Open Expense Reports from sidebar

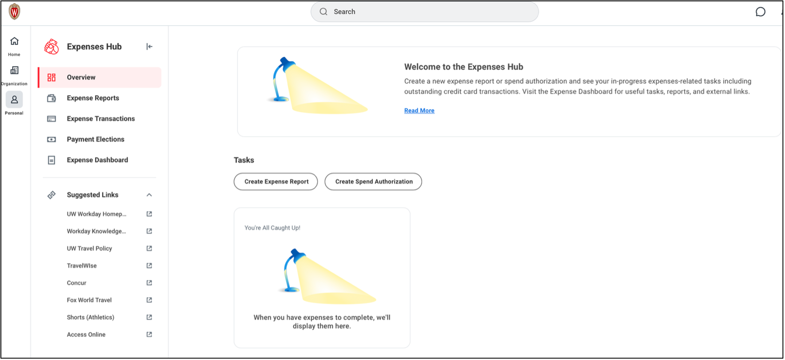(x=93, y=98)
